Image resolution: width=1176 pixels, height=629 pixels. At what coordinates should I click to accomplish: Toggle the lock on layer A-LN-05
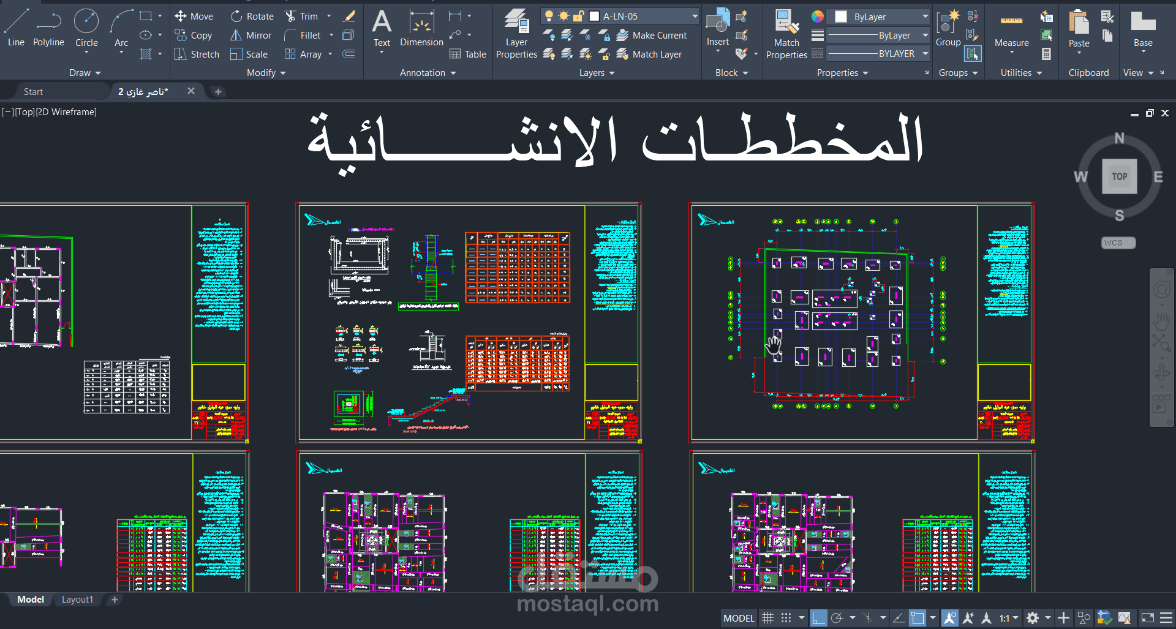point(579,16)
